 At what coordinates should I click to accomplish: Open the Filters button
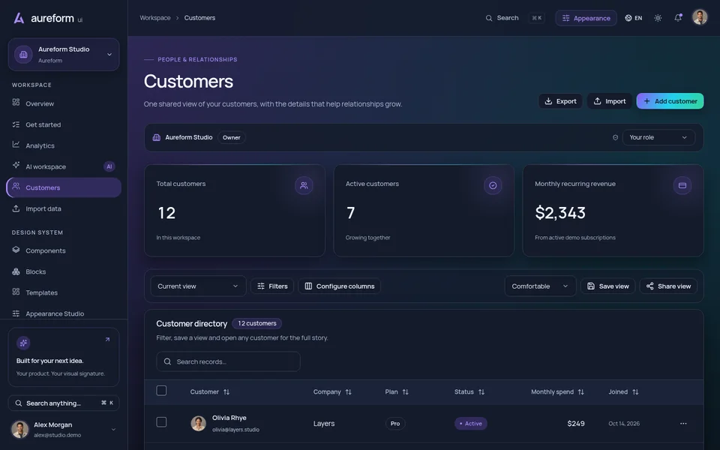coord(272,286)
